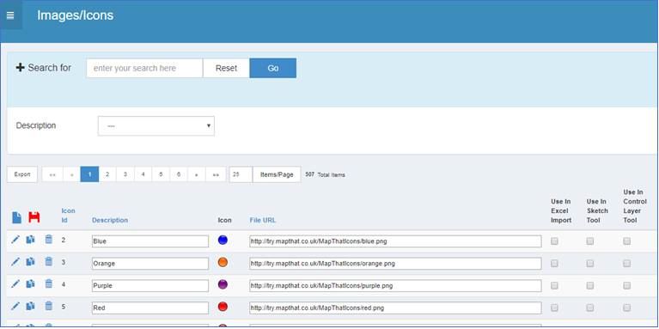The width and height of the screenshot is (659, 329).
Task: Focus the search text box
Action: coord(144,68)
